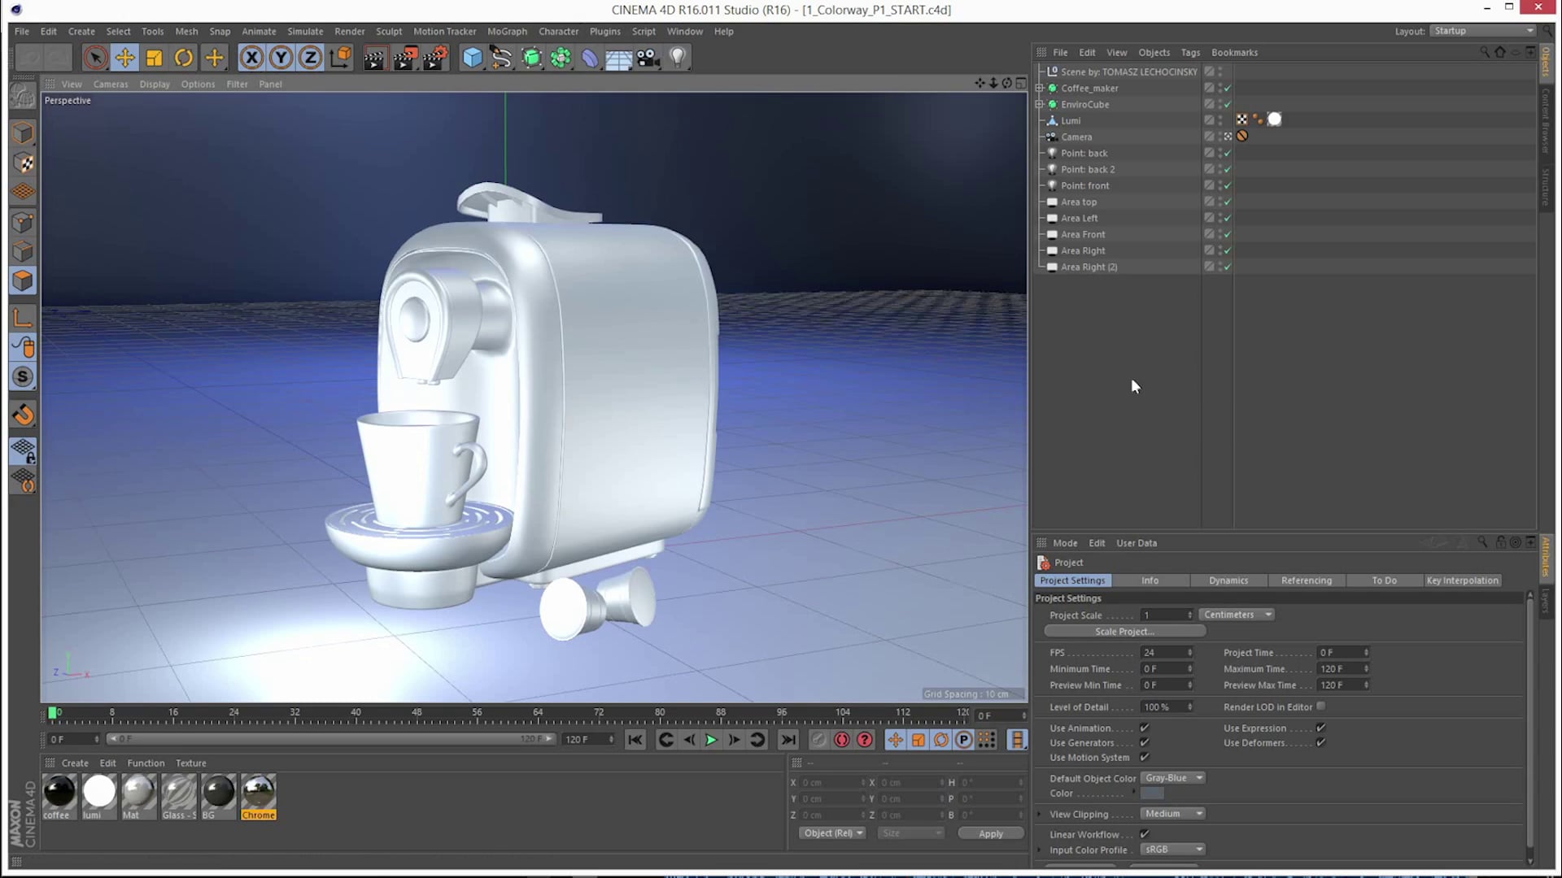
Task: Toggle Coffee_maker enable checkmark
Action: (1228, 88)
